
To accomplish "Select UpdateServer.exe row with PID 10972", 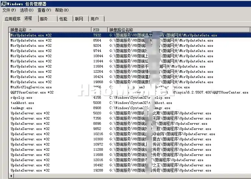I will (x=130, y=144).
